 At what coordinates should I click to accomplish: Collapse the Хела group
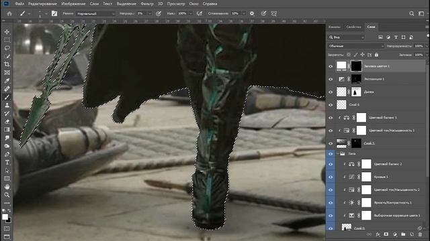point(338,154)
